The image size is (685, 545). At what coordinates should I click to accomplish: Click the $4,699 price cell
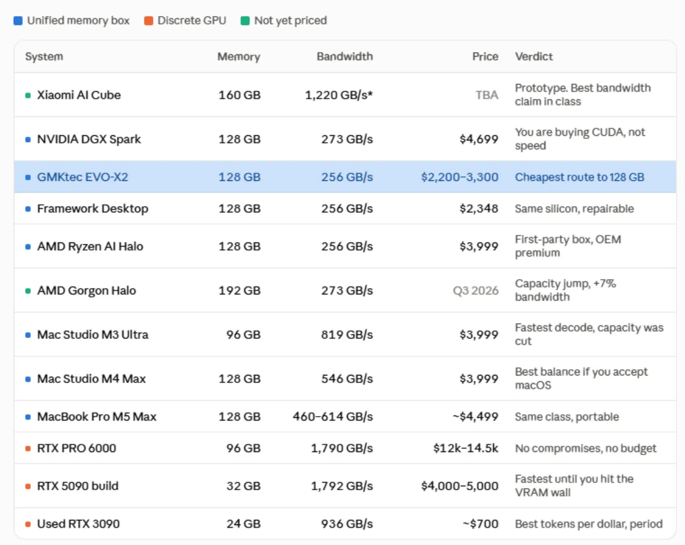point(479,139)
